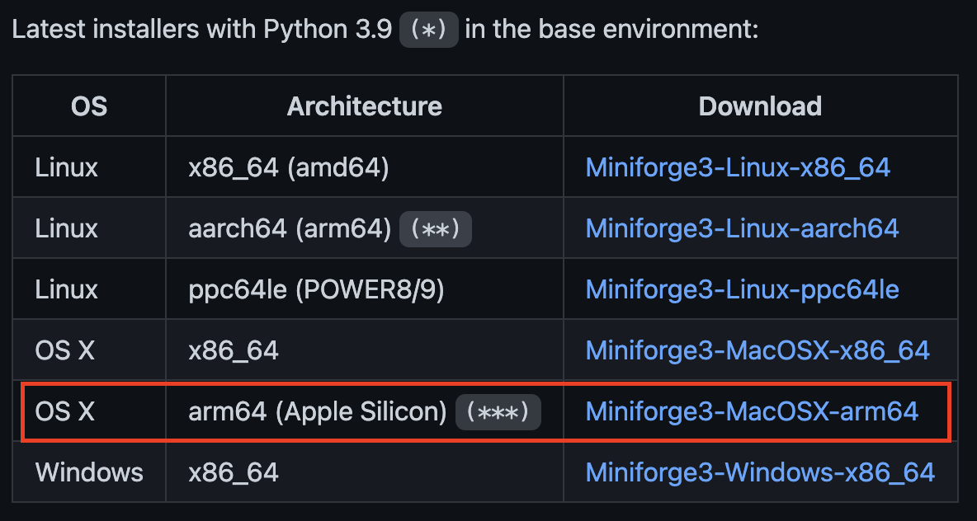The height and width of the screenshot is (521, 977).
Task: Select the 'arm64 (Apple Silicon)' text
Action: tap(318, 412)
